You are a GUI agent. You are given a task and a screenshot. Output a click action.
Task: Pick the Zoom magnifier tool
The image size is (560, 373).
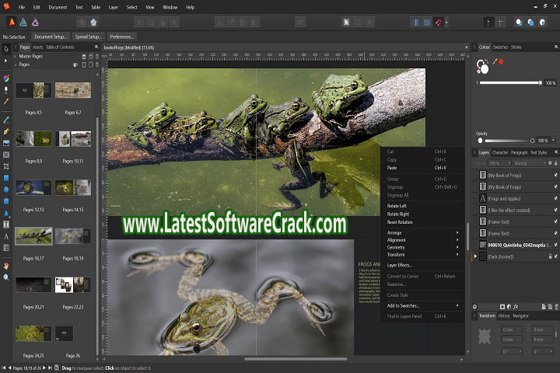point(6,277)
